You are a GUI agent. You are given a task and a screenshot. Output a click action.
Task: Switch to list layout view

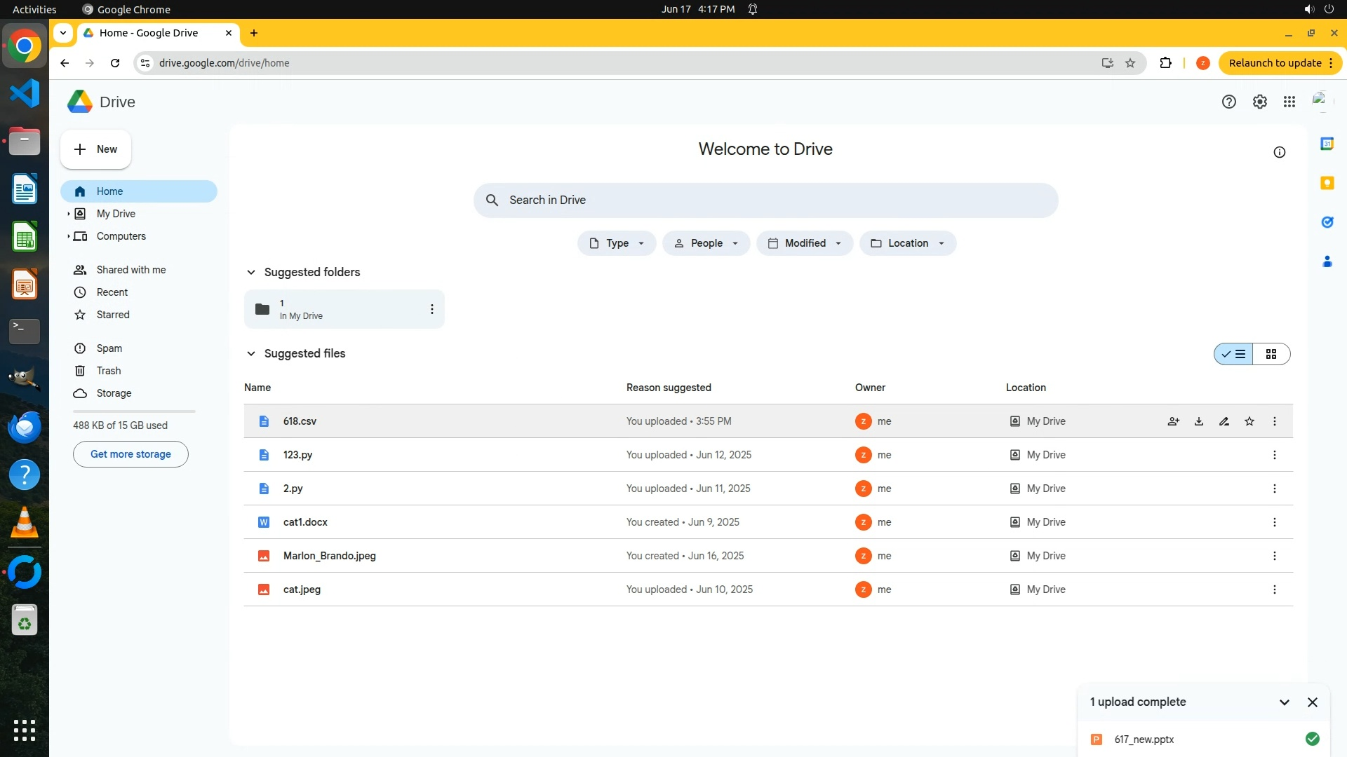coord(1234,354)
